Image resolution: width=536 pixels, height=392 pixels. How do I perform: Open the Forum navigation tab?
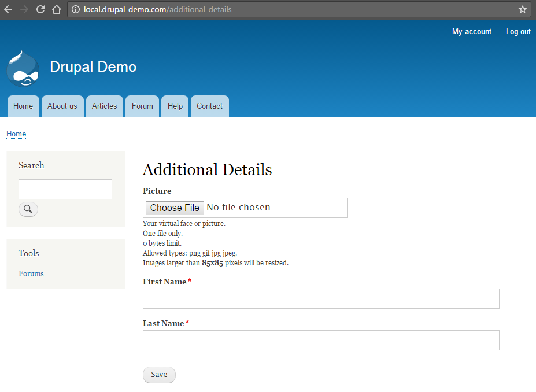(142, 106)
